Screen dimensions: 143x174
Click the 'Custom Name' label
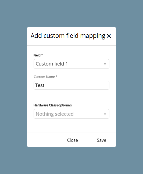click(44, 77)
